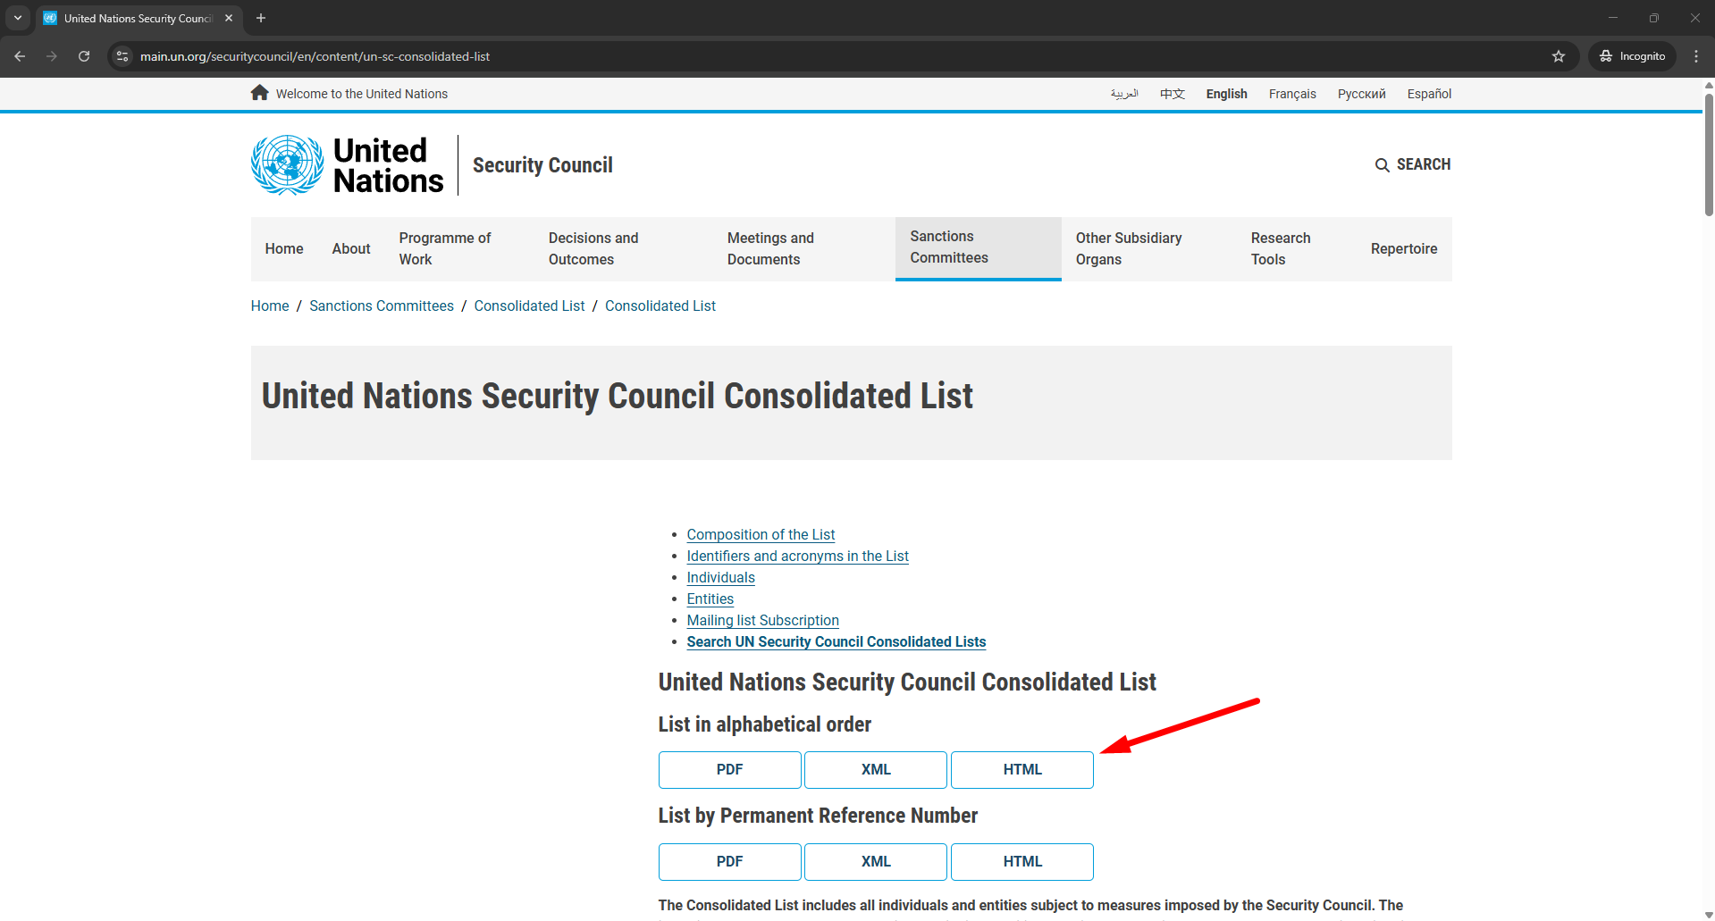Switch language to Français

1292,94
